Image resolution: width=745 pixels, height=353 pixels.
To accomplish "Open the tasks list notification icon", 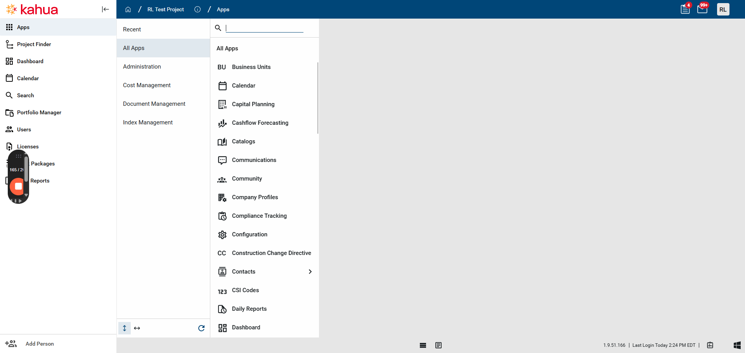I will coord(685,9).
